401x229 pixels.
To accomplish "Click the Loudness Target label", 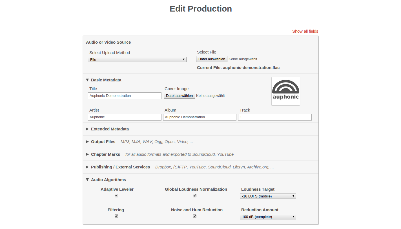I will [x=258, y=189].
